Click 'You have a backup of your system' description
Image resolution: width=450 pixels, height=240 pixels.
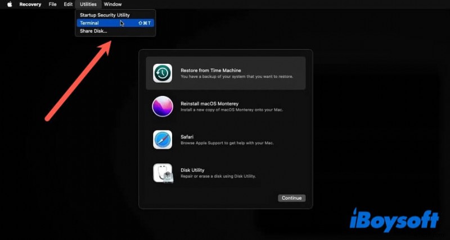pos(237,77)
